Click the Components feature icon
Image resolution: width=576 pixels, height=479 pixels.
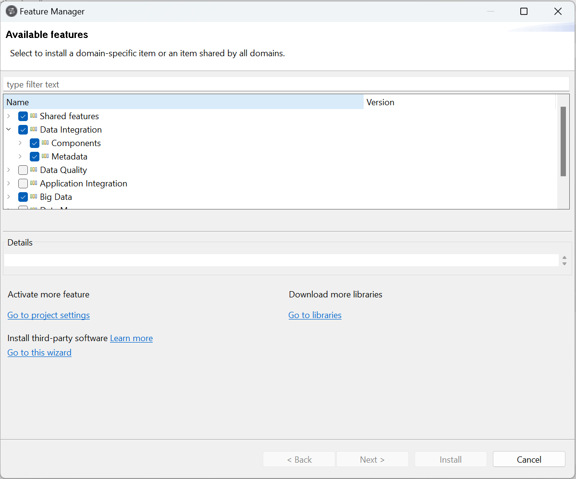click(45, 143)
